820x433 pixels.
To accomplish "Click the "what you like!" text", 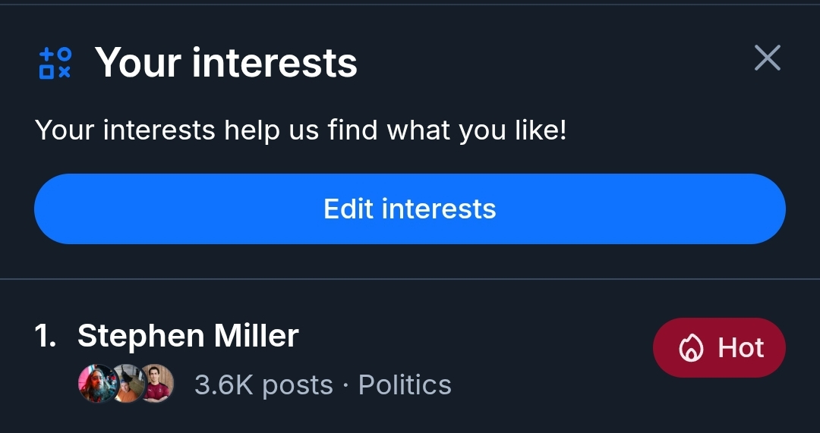I will (x=477, y=131).
